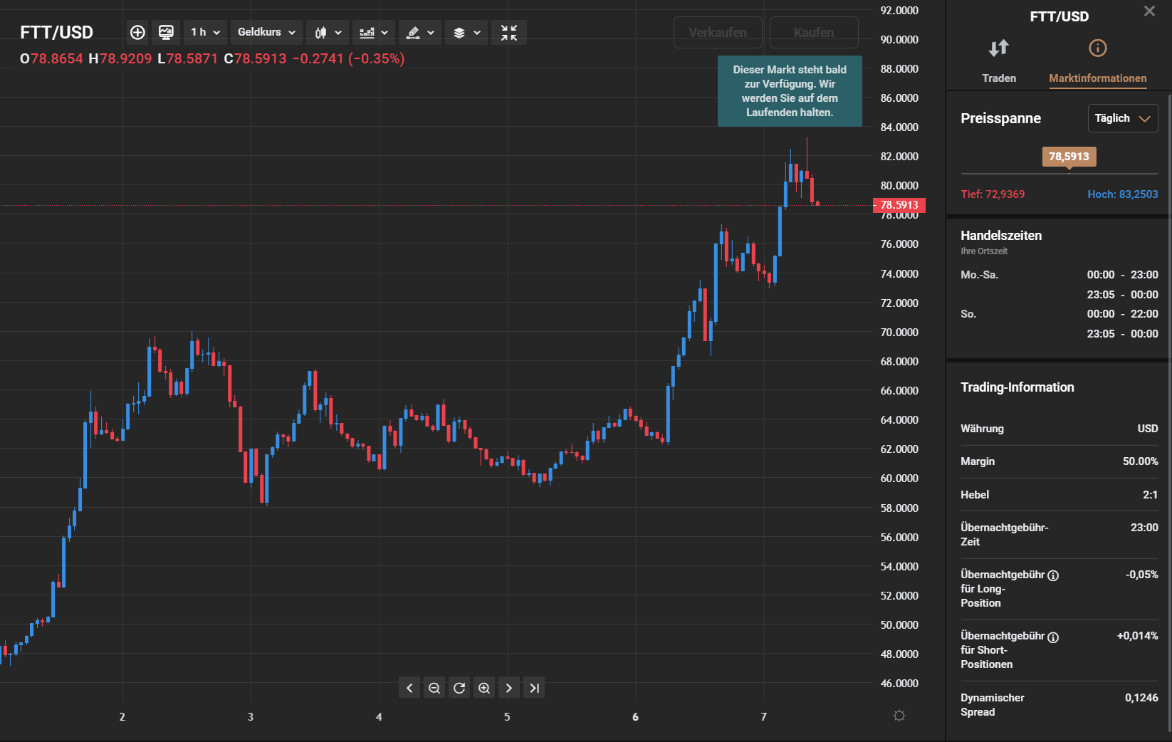Image resolution: width=1172 pixels, height=742 pixels.
Task: Open the indicators dropdown
Action: pos(374,32)
